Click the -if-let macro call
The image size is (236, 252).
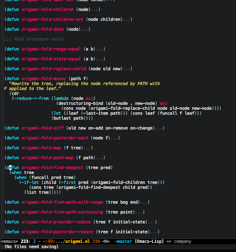[x=30, y=182]
